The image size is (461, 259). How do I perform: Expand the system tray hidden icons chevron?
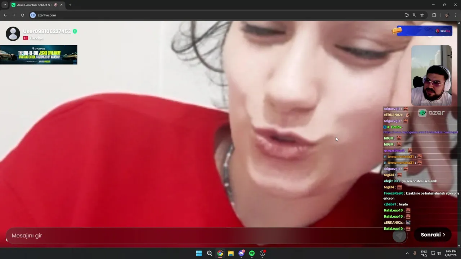(407, 253)
